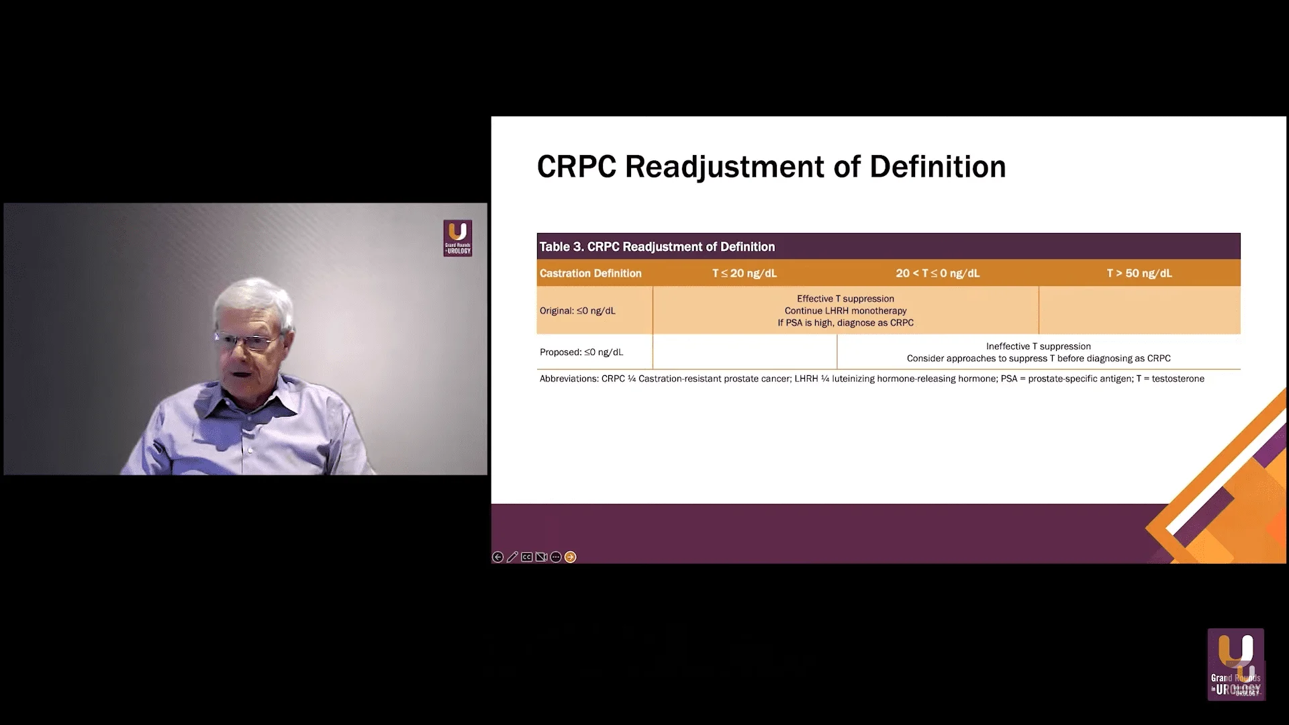Open more slideshow options ellipsis
This screenshot has width=1289, height=725.
pos(556,557)
